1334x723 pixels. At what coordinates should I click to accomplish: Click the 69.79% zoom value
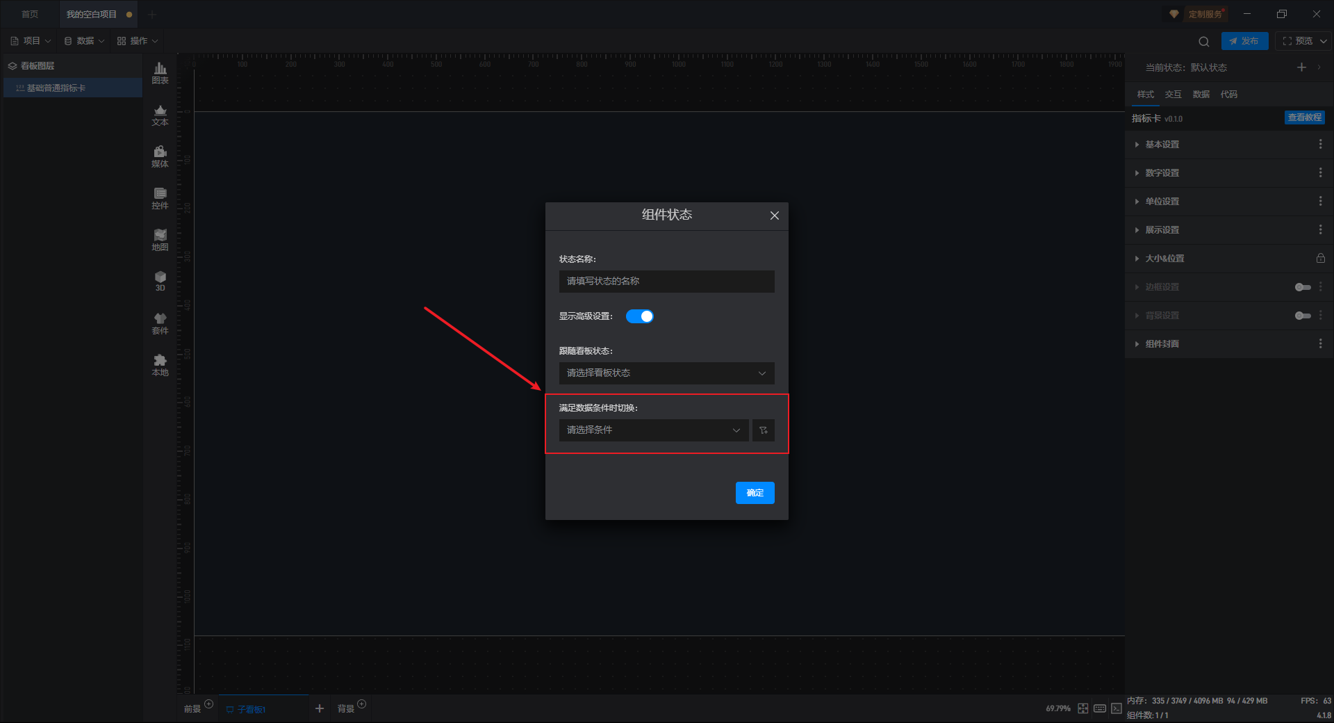(1057, 708)
